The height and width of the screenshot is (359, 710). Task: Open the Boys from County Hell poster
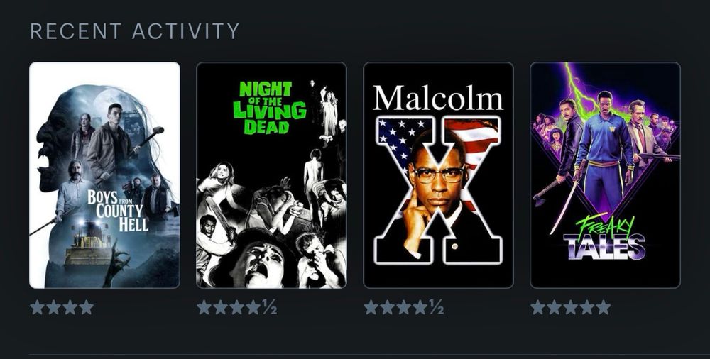[104, 175]
